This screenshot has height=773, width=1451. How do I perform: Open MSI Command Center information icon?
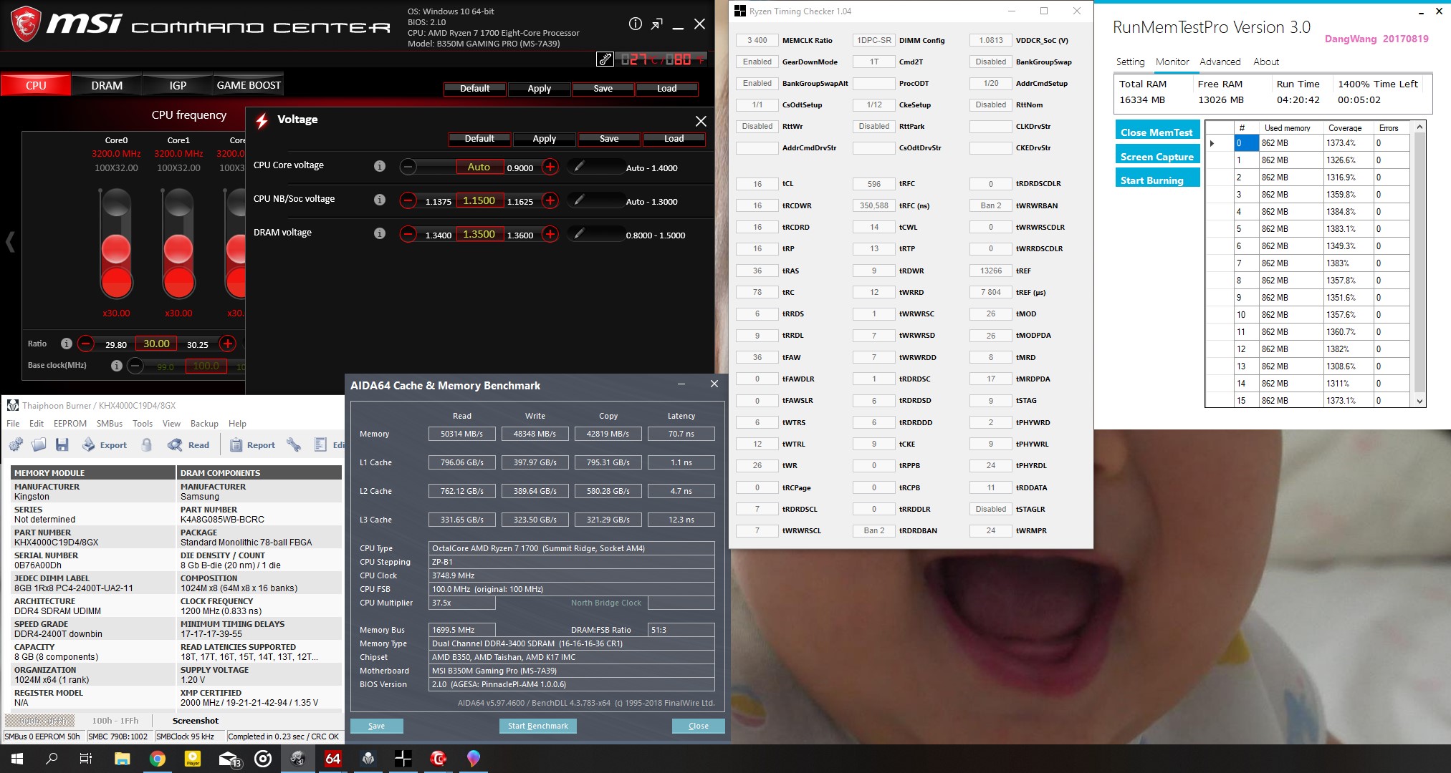tap(635, 24)
